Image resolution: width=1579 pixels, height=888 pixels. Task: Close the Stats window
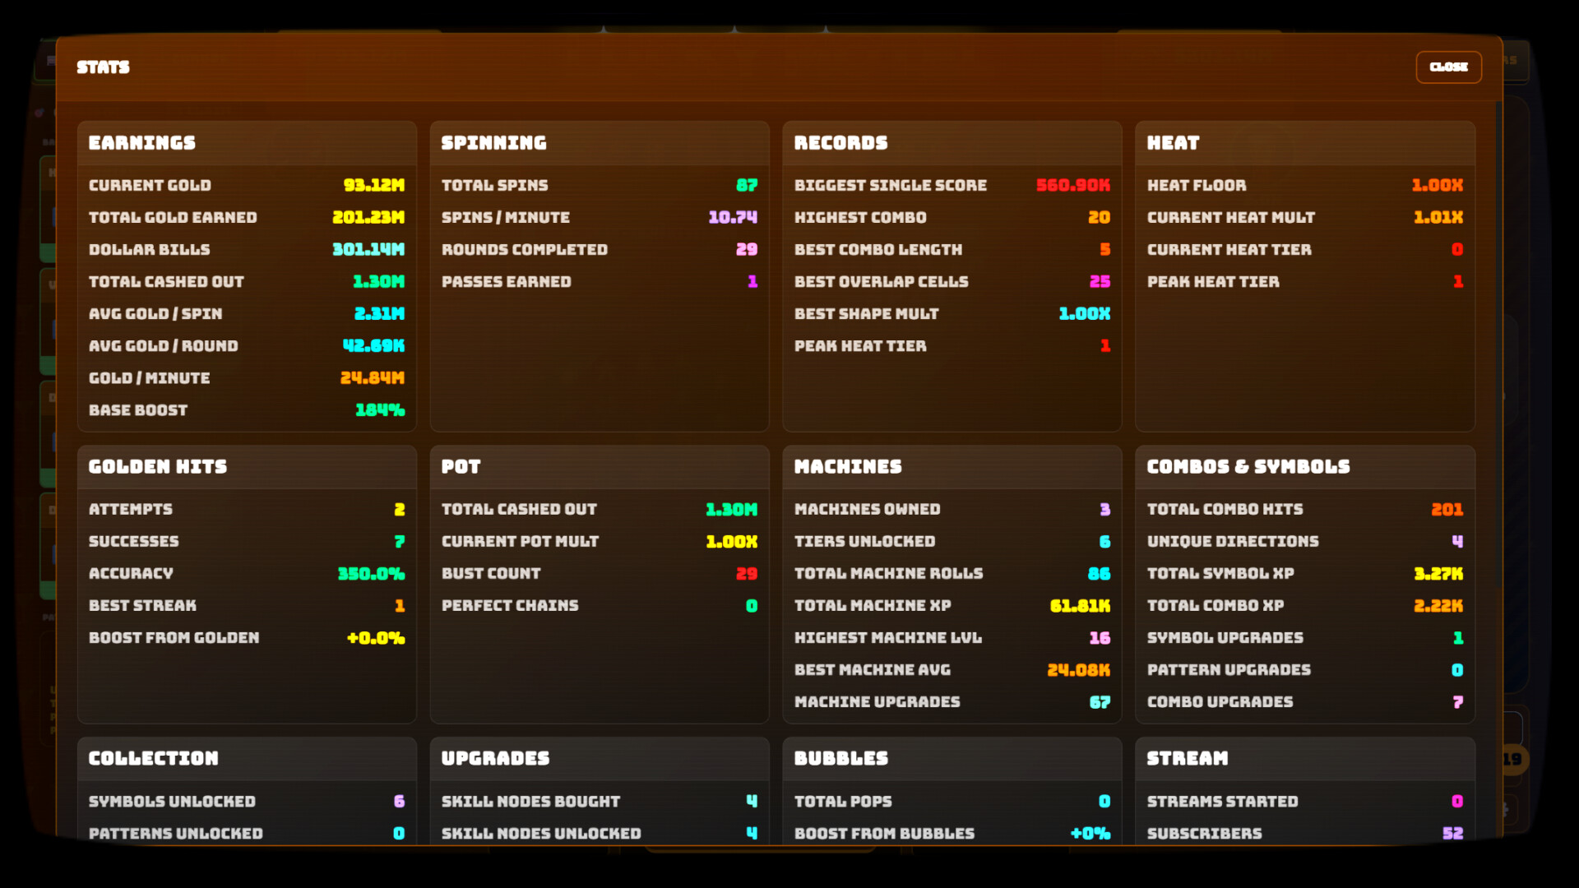[1447, 67]
